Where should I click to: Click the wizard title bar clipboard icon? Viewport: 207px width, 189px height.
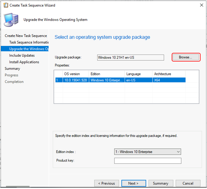6,5
